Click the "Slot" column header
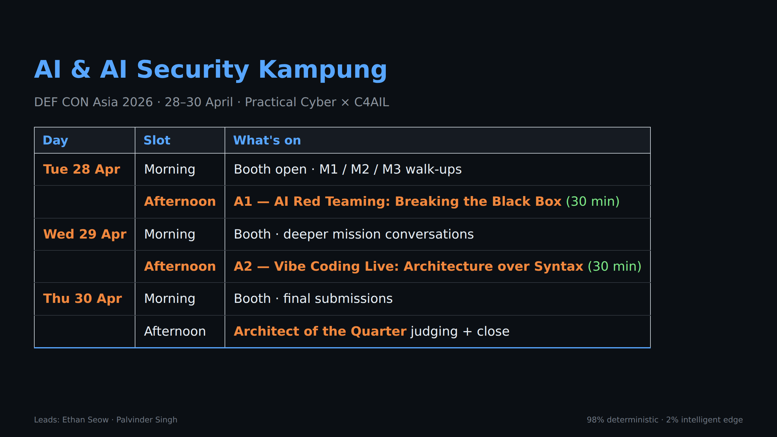This screenshot has width=777, height=437. (157, 140)
